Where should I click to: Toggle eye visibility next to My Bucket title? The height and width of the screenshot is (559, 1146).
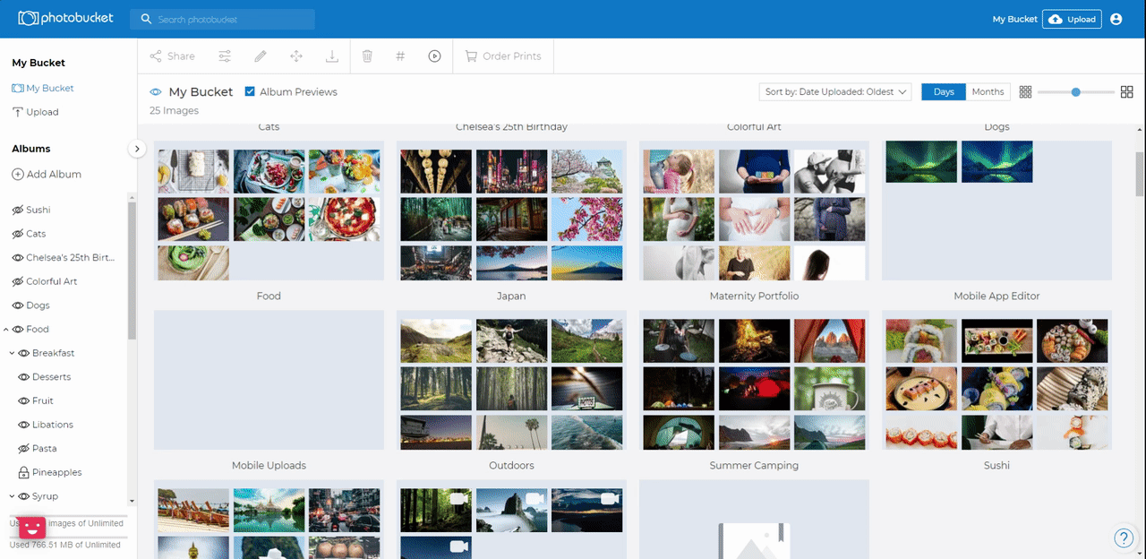pos(156,92)
